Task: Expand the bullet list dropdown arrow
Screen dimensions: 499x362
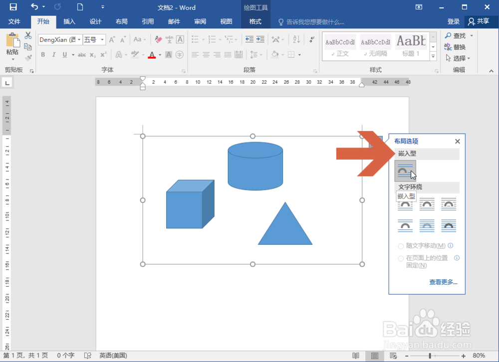Action: click(x=203, y=39)
